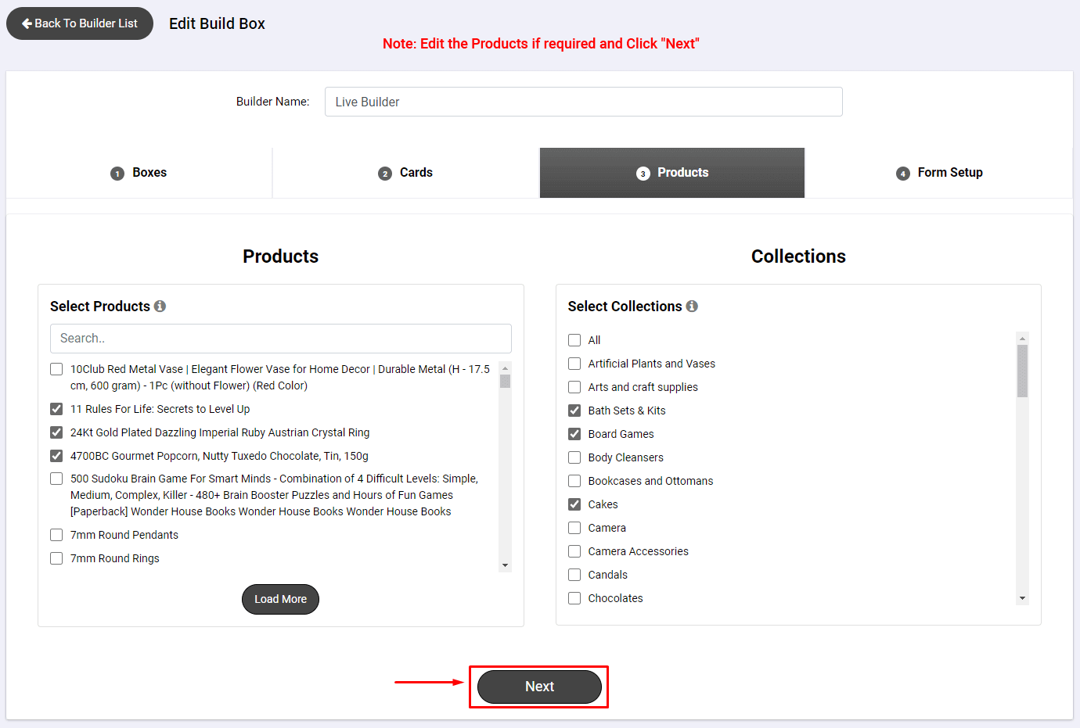This screenshot has width=1080, height=728.
Task: Enable the Chocolates collection checkbox
Action: [x=574, y=598]
